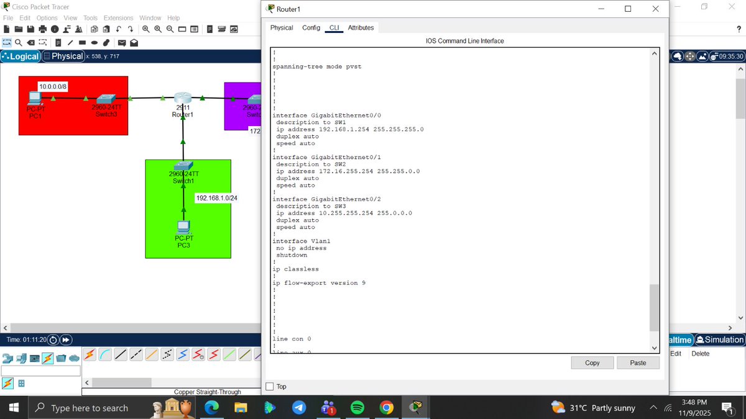Click the Zoom In toolbar icon

145,29
